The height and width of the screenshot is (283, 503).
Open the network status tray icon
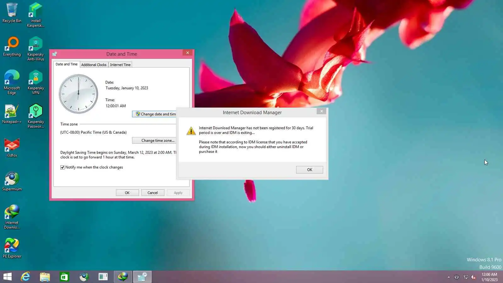[466, 277]
